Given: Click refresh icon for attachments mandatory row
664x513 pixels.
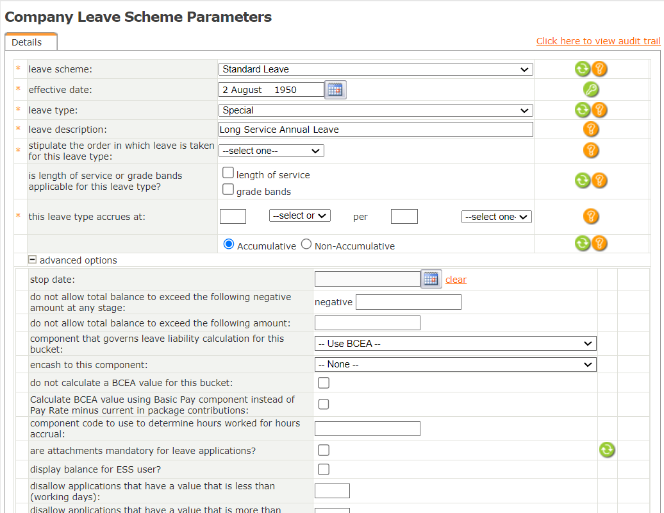Looking at the screenshot, I should click(x=607, y=450).
